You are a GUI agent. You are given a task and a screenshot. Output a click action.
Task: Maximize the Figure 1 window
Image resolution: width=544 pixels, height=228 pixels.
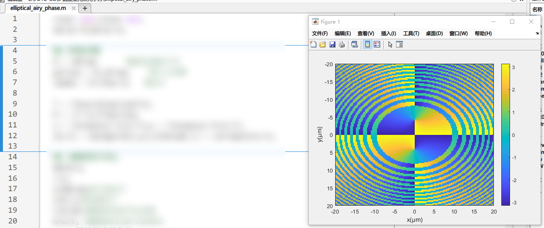(x=512, y=22)
